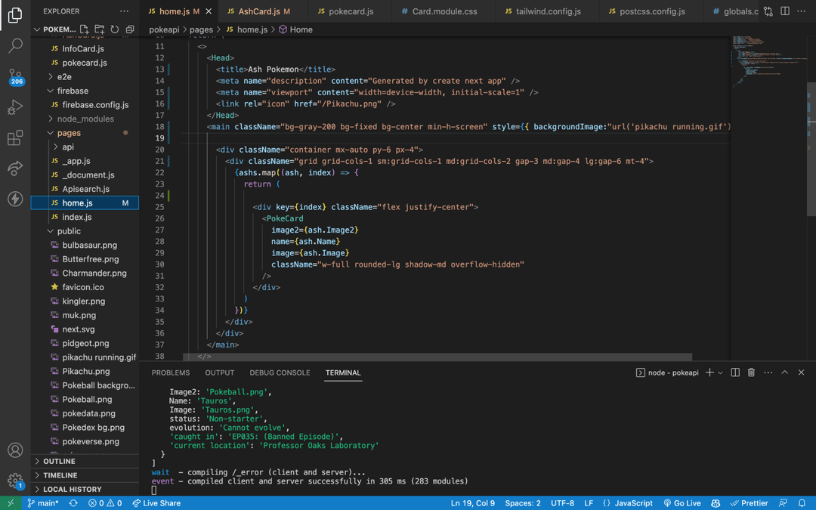Collapse all folders in the explorer
Viewport: 816px width, 510px height.
pos(130,29)
